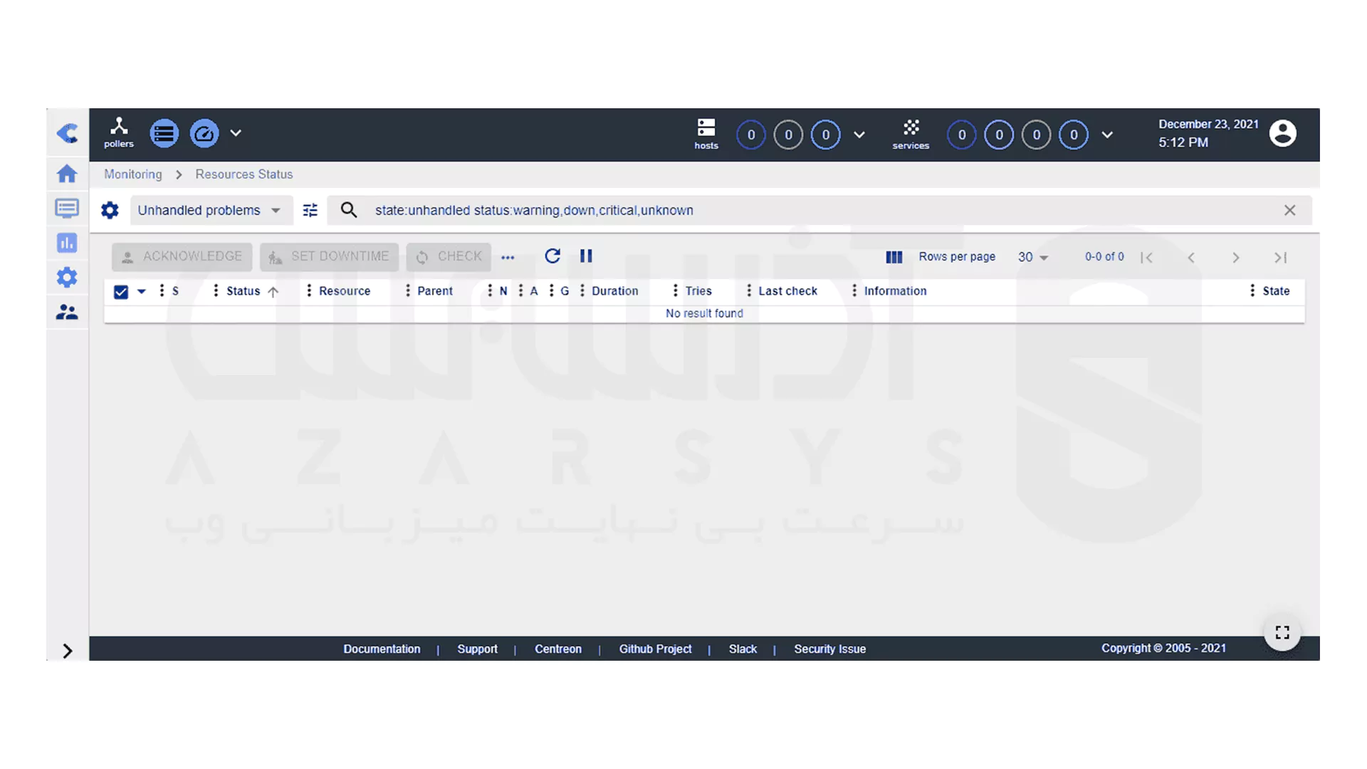Click the first services counter circle
This screenshot has width=1367, height=769.
tap(962, 135)
